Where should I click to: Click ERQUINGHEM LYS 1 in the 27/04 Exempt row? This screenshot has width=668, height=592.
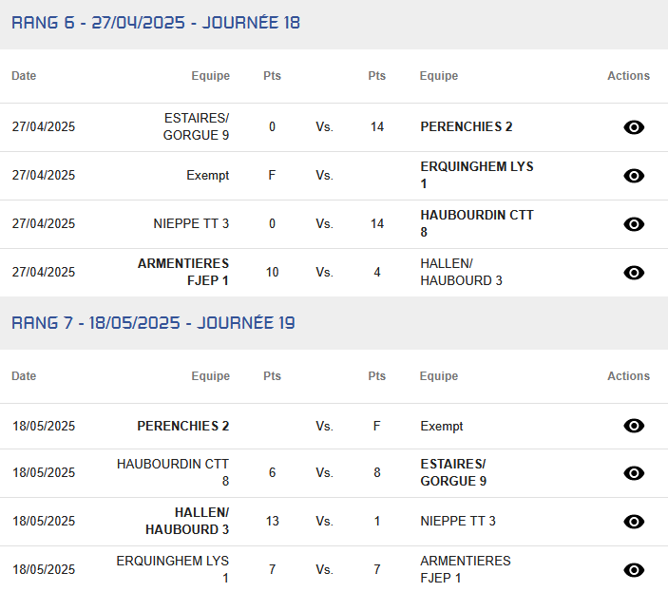pyautogui.click(x=477, y=175)
